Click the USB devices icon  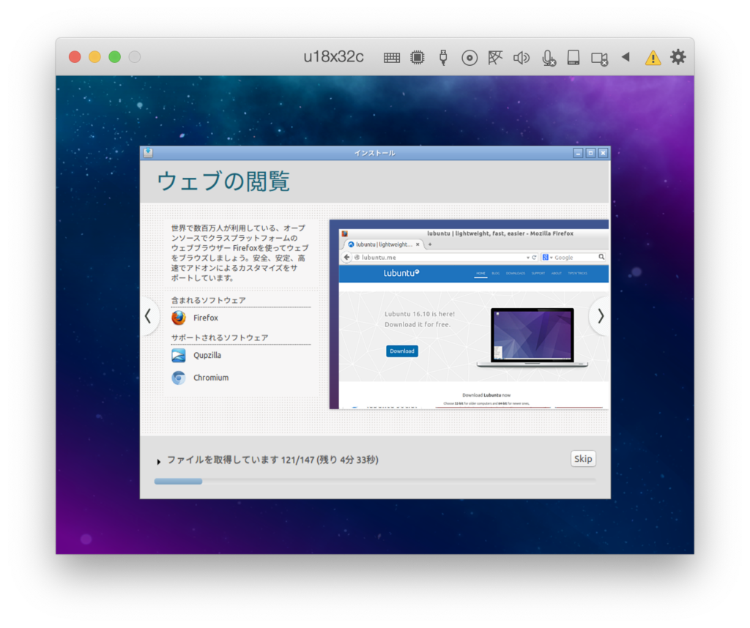[443, 57]
